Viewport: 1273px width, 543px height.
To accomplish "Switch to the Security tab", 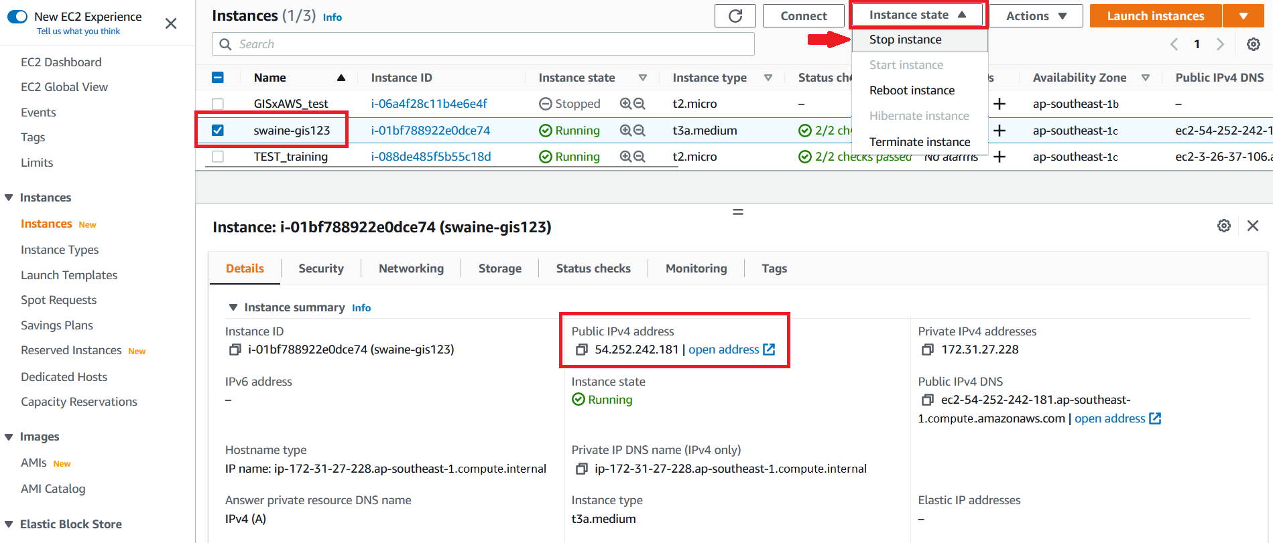I will point(321,268).
